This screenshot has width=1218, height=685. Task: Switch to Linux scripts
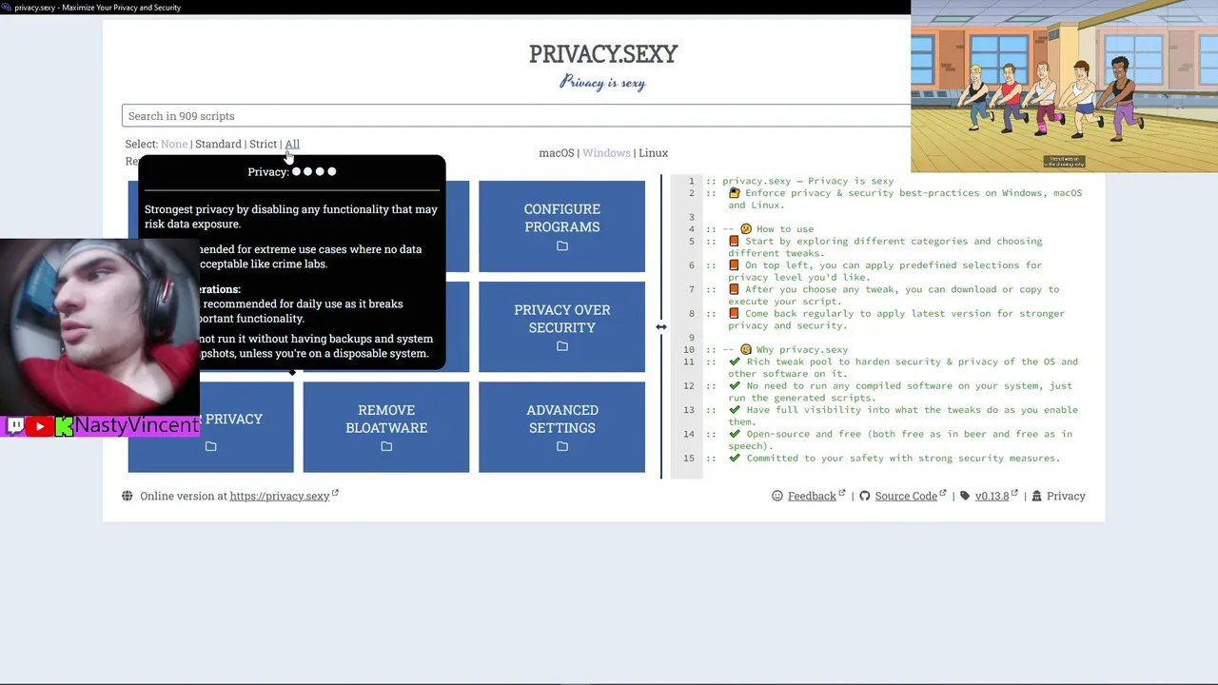(x=653, y=152)
